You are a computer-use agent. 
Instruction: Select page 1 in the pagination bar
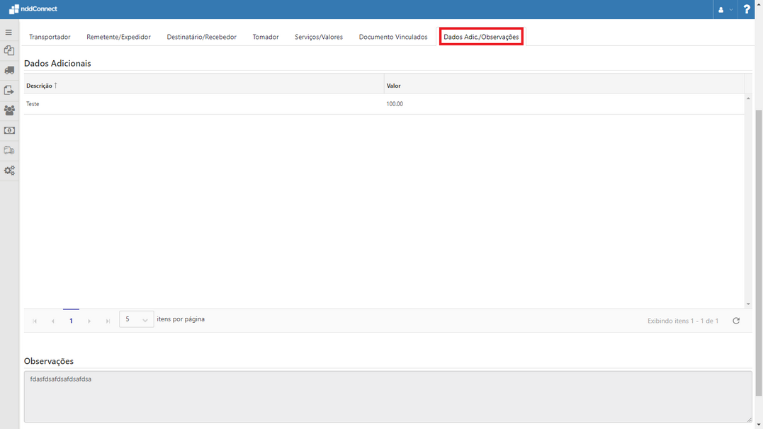[71, 320]
